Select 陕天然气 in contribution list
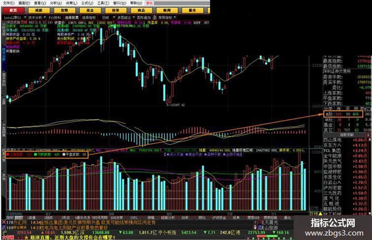Viewport: 372px width, 240px height. click(x=346, y=161)
